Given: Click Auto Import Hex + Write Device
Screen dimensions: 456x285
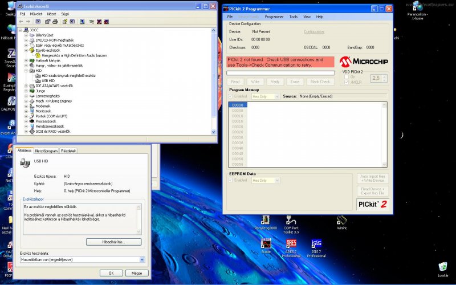Looking at the screenshot, I should pyautogui.click(x=373, y=178).
